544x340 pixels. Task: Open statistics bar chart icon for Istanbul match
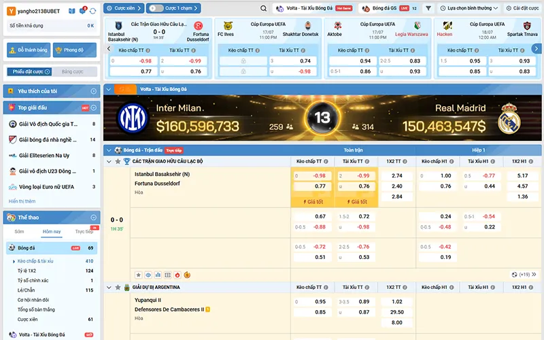(158, 275)
